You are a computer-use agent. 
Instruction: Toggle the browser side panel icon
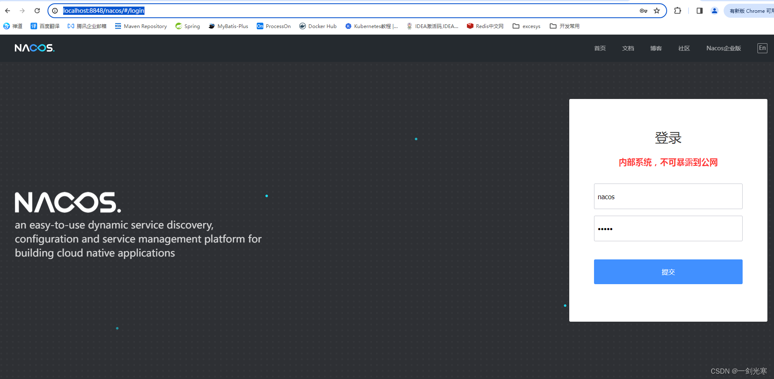click(x=699, y=11)
